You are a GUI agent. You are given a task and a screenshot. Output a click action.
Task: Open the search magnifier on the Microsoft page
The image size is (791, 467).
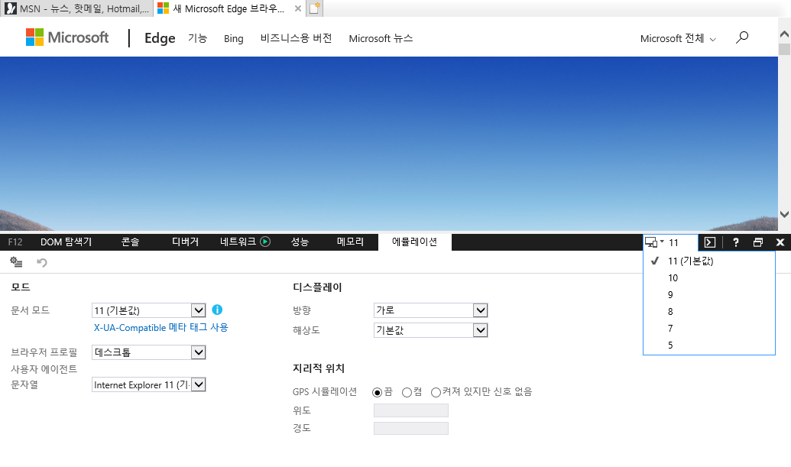click(x=742, y=37)
